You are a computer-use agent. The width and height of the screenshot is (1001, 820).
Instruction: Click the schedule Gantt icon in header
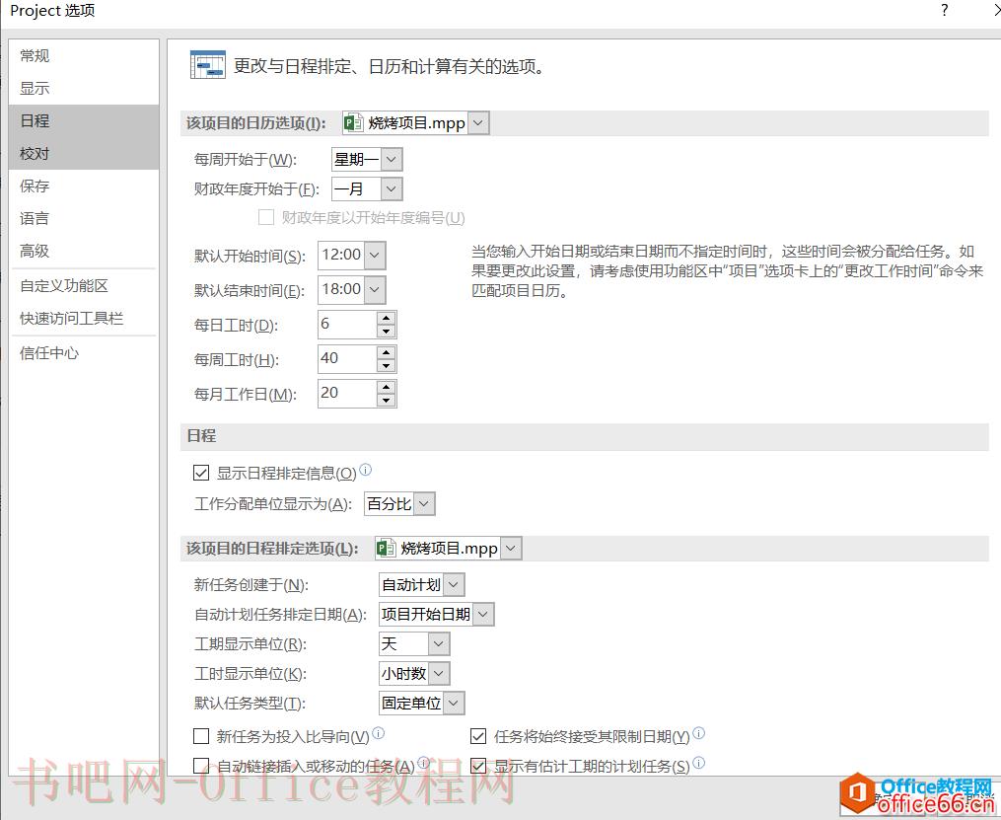pyautogui.click(x=207, y=64)
